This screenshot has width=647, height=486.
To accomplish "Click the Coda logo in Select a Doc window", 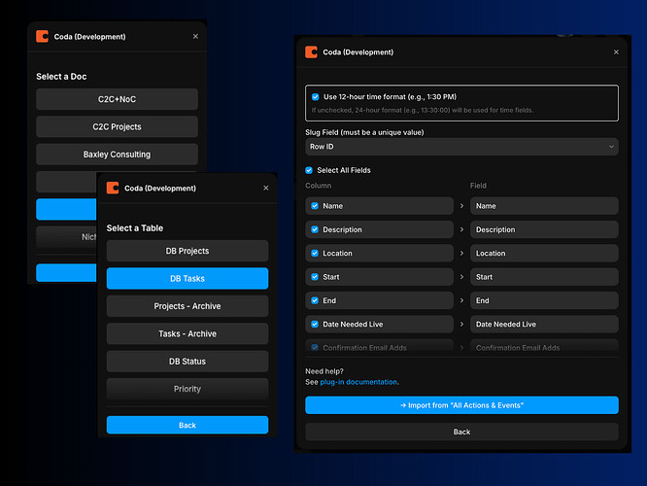I will [42, 36].
